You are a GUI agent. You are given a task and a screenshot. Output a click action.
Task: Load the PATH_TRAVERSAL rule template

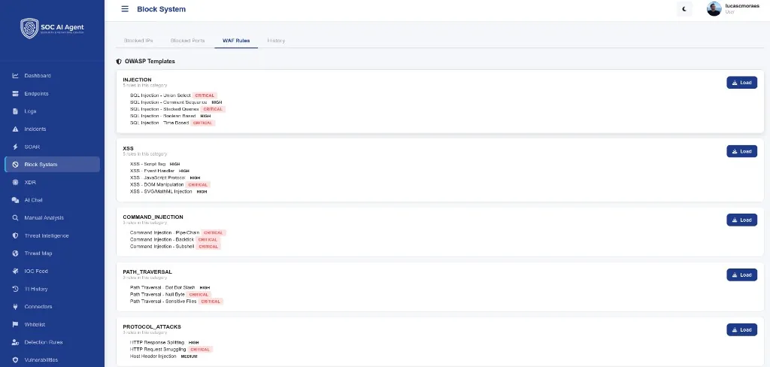pyautogui.click(x=741, y=274)
